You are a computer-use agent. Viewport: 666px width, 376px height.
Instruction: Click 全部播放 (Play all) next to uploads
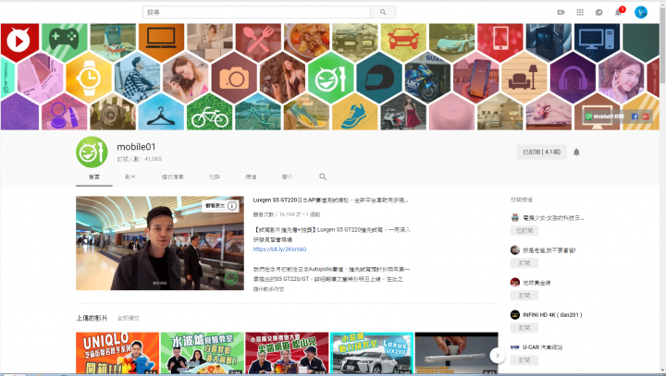click(x=129, y=318)
